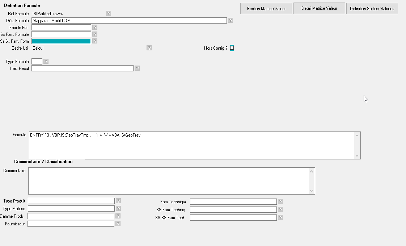Open the lookup icon for Famille For.
This screenshot has width=406, height=246.
pyautogui.click(x=95, y=27)
